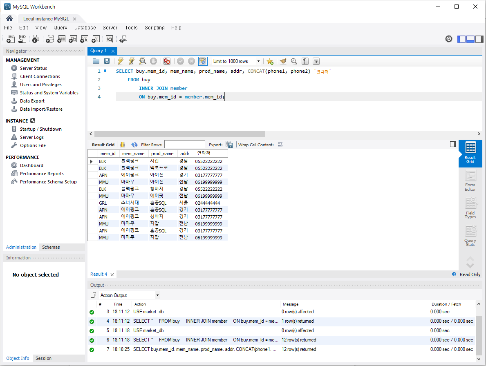Open Performance Dashboard
The height and width of the screenshot is (366, 486).
(x=31, y=166)
